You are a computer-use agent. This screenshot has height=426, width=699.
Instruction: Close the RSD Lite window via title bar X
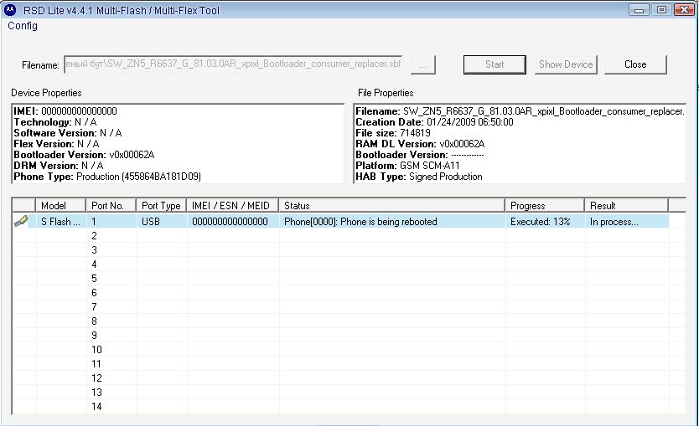(x=684, y=9)
